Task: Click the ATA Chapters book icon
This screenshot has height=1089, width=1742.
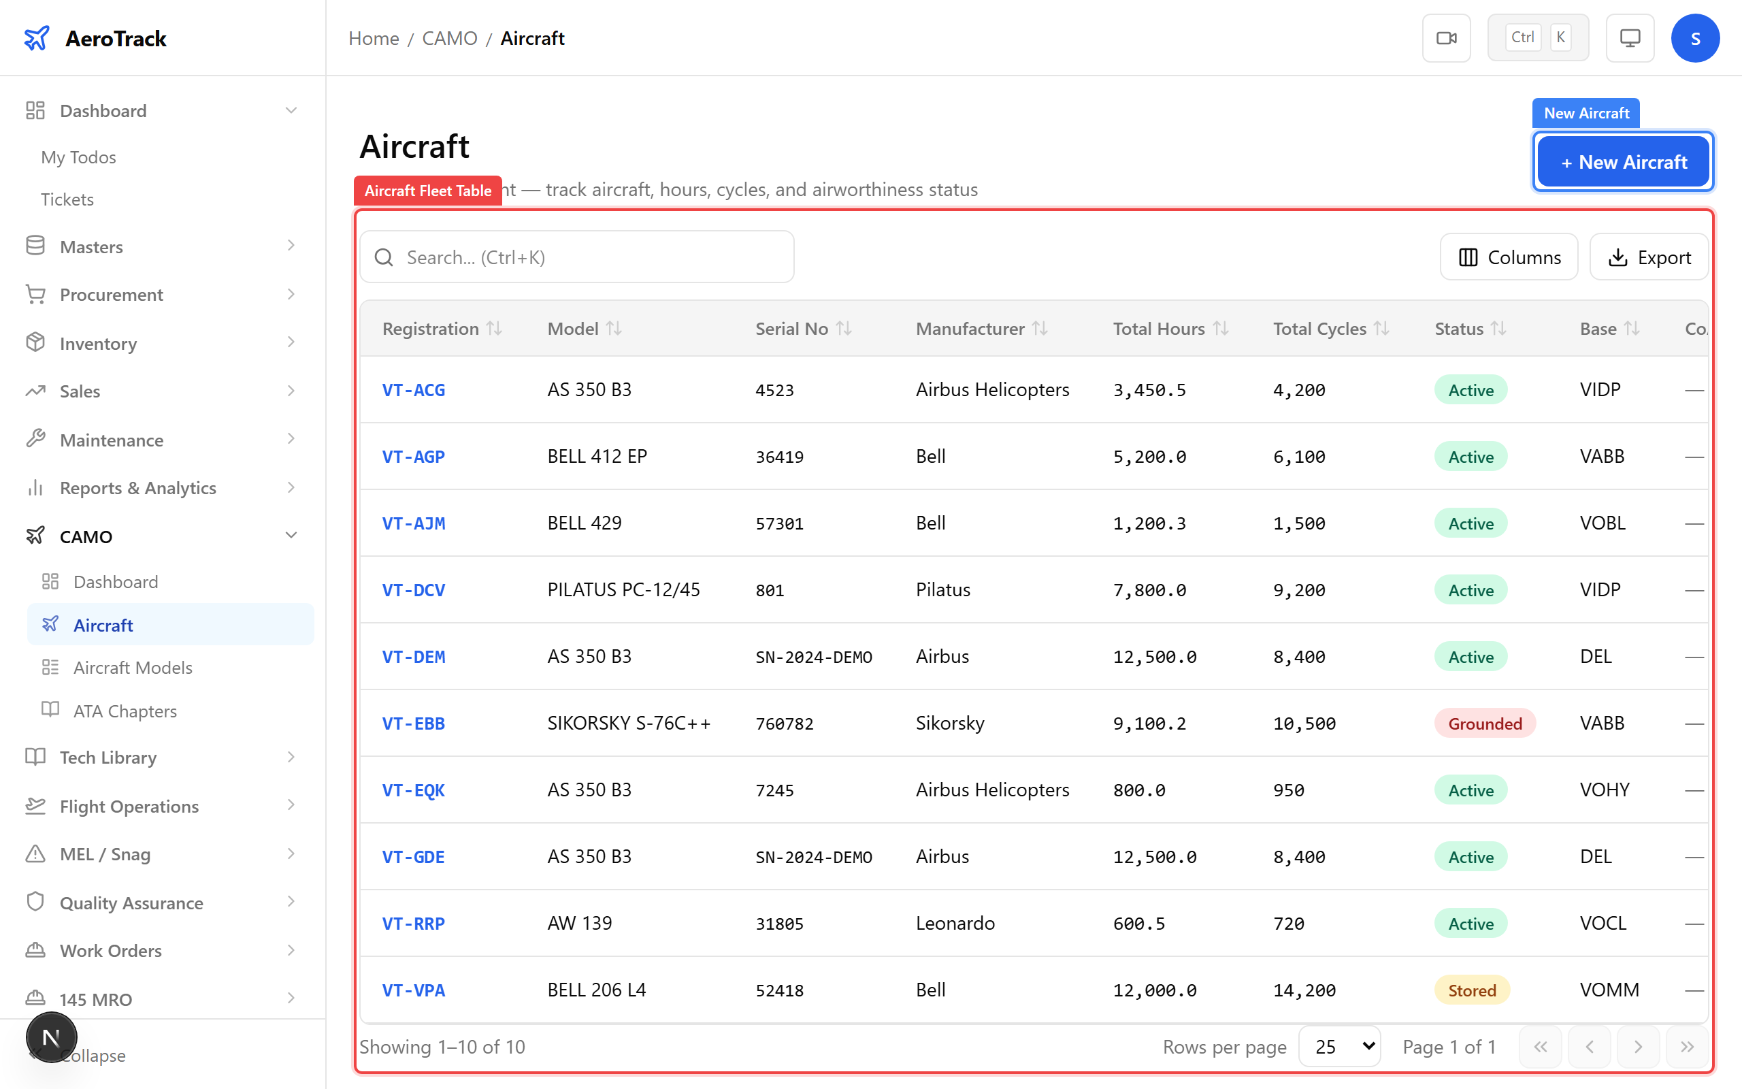Action: point(50,710)
